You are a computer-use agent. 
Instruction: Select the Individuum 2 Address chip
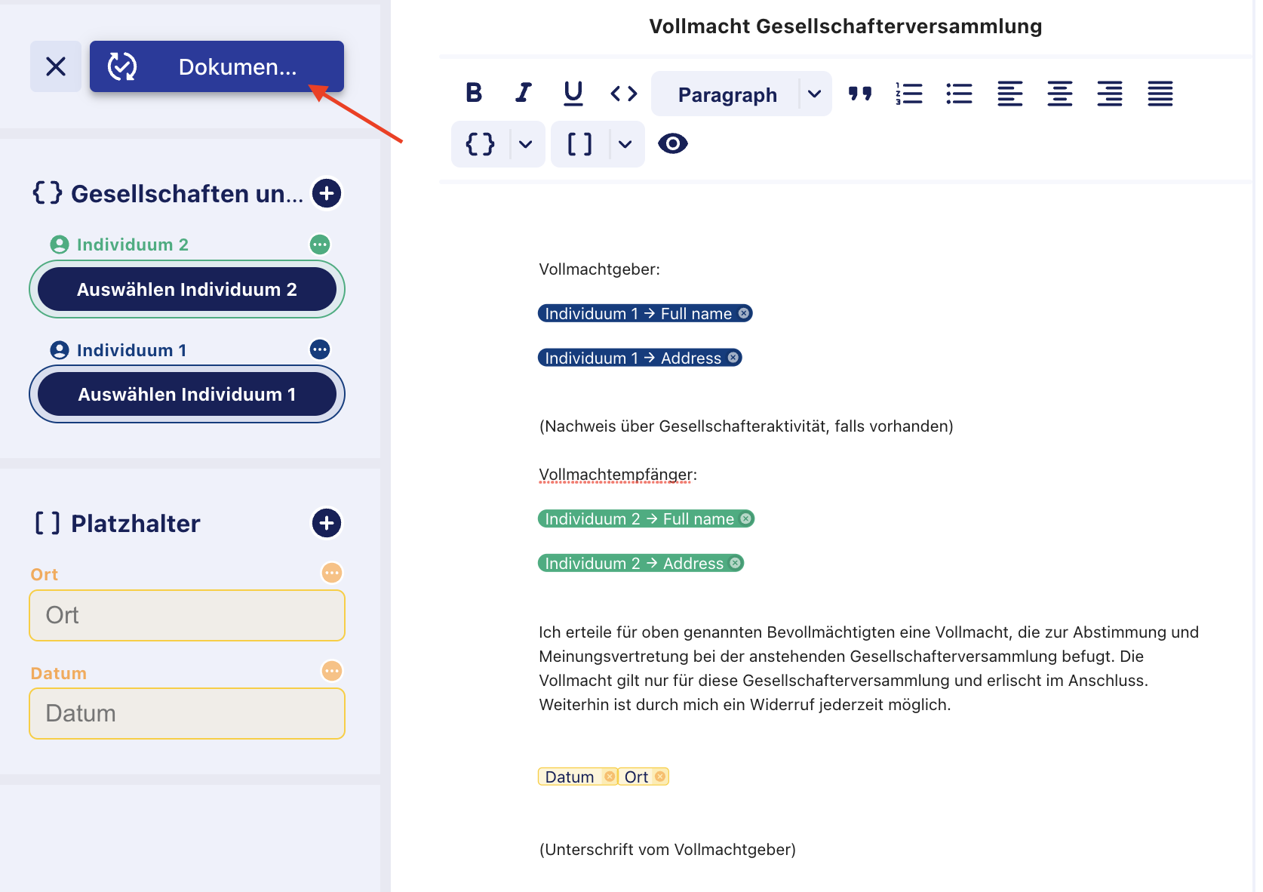(x=641, y=563)
